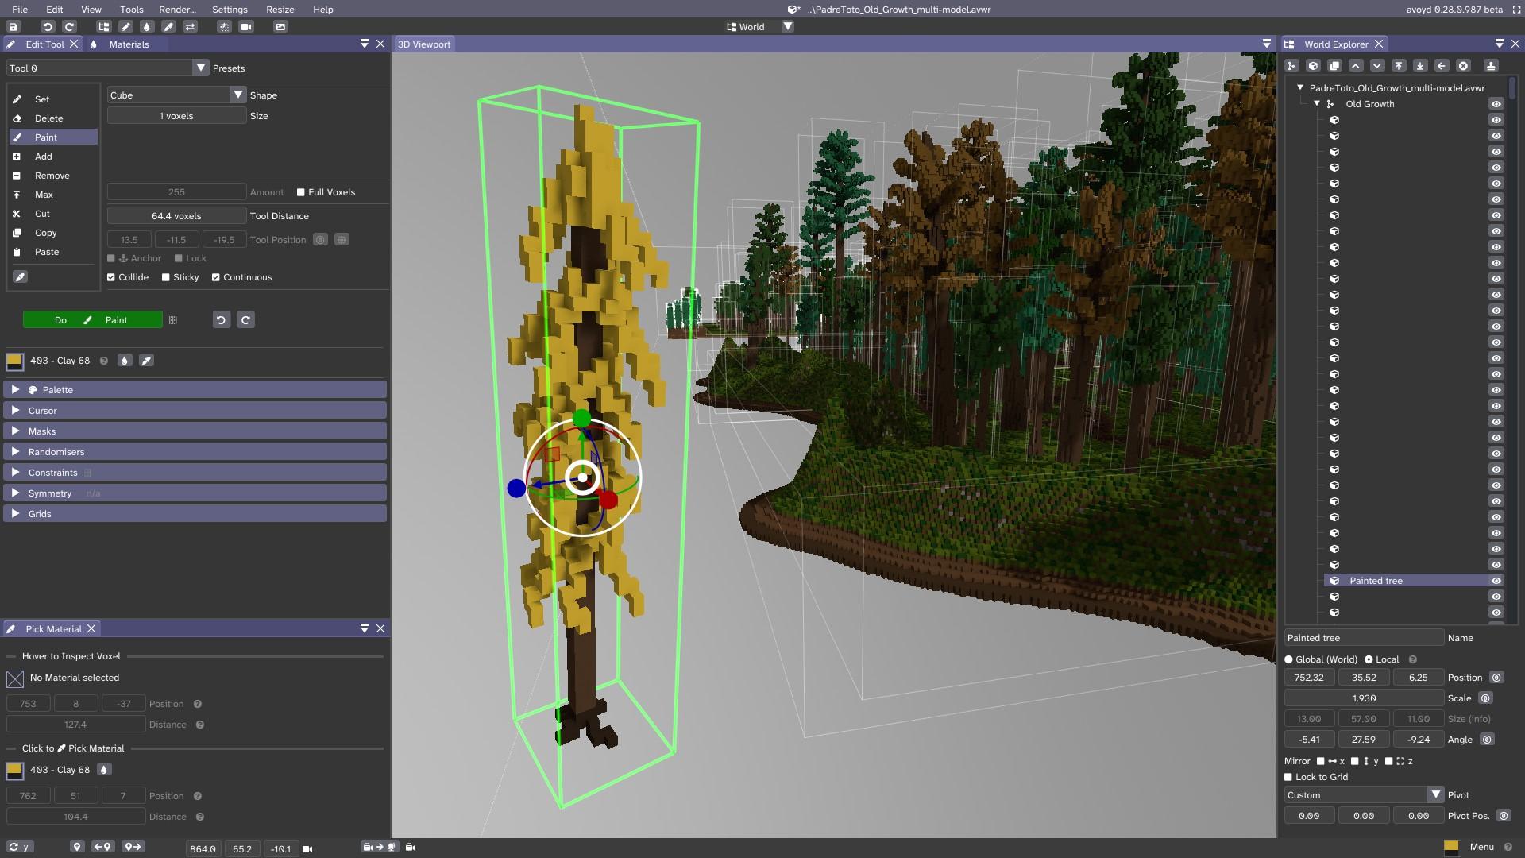Click the duplicate node icon in World Explorer

point(1334,66)
